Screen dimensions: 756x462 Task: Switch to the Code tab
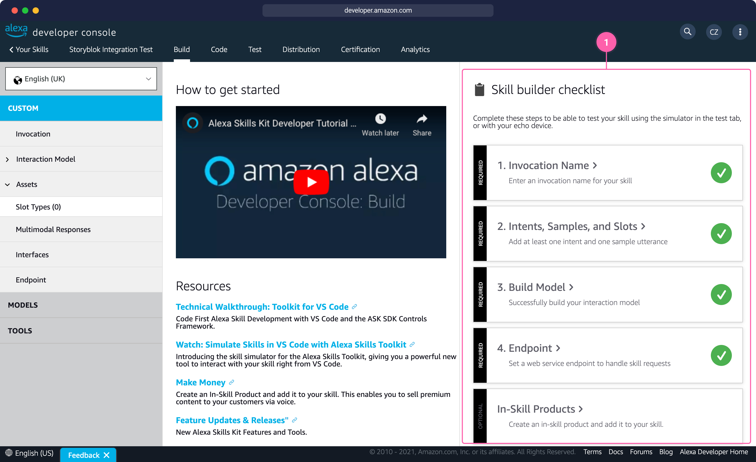(x=219, y=49)
